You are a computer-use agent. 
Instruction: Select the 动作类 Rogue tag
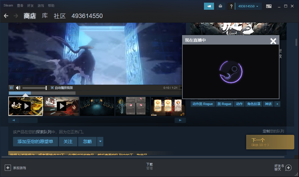202,104
